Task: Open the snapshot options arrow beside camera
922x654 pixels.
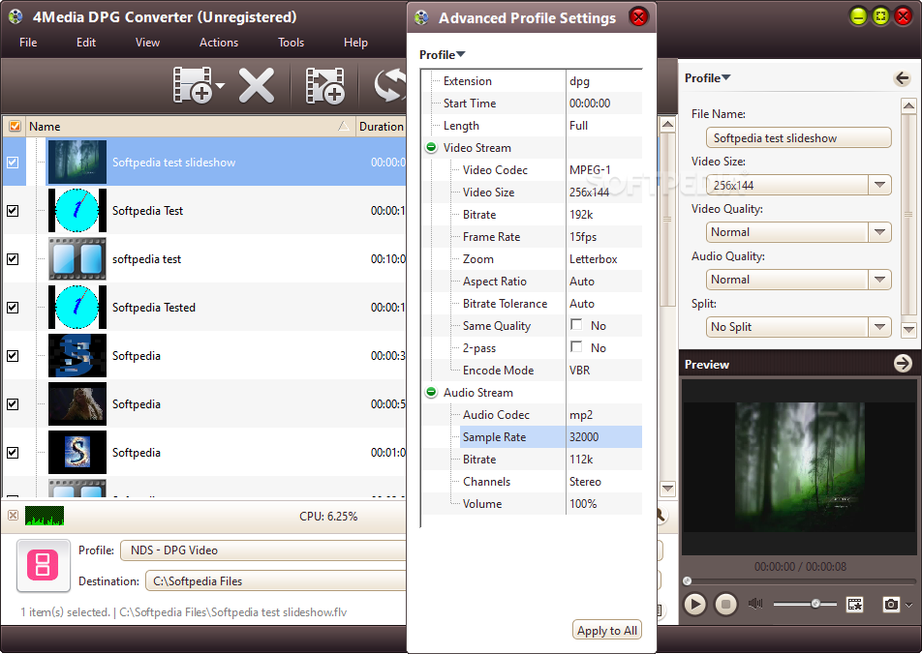Action: click(909, 605)
